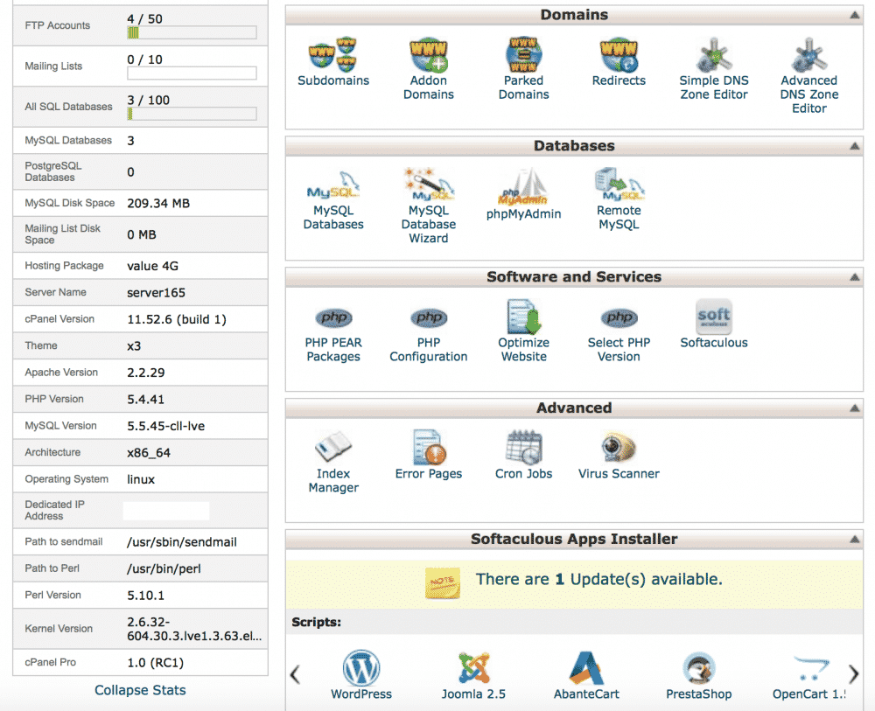Click the '1.0 (RC1)' cPanel Pro value
This screenshot has height=711, width=875.
[x=155, y=663]
